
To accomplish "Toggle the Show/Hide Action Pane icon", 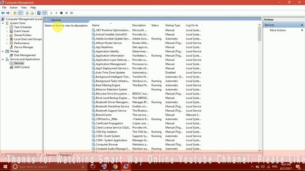I will pyautogui.click(x=44, y=13).
